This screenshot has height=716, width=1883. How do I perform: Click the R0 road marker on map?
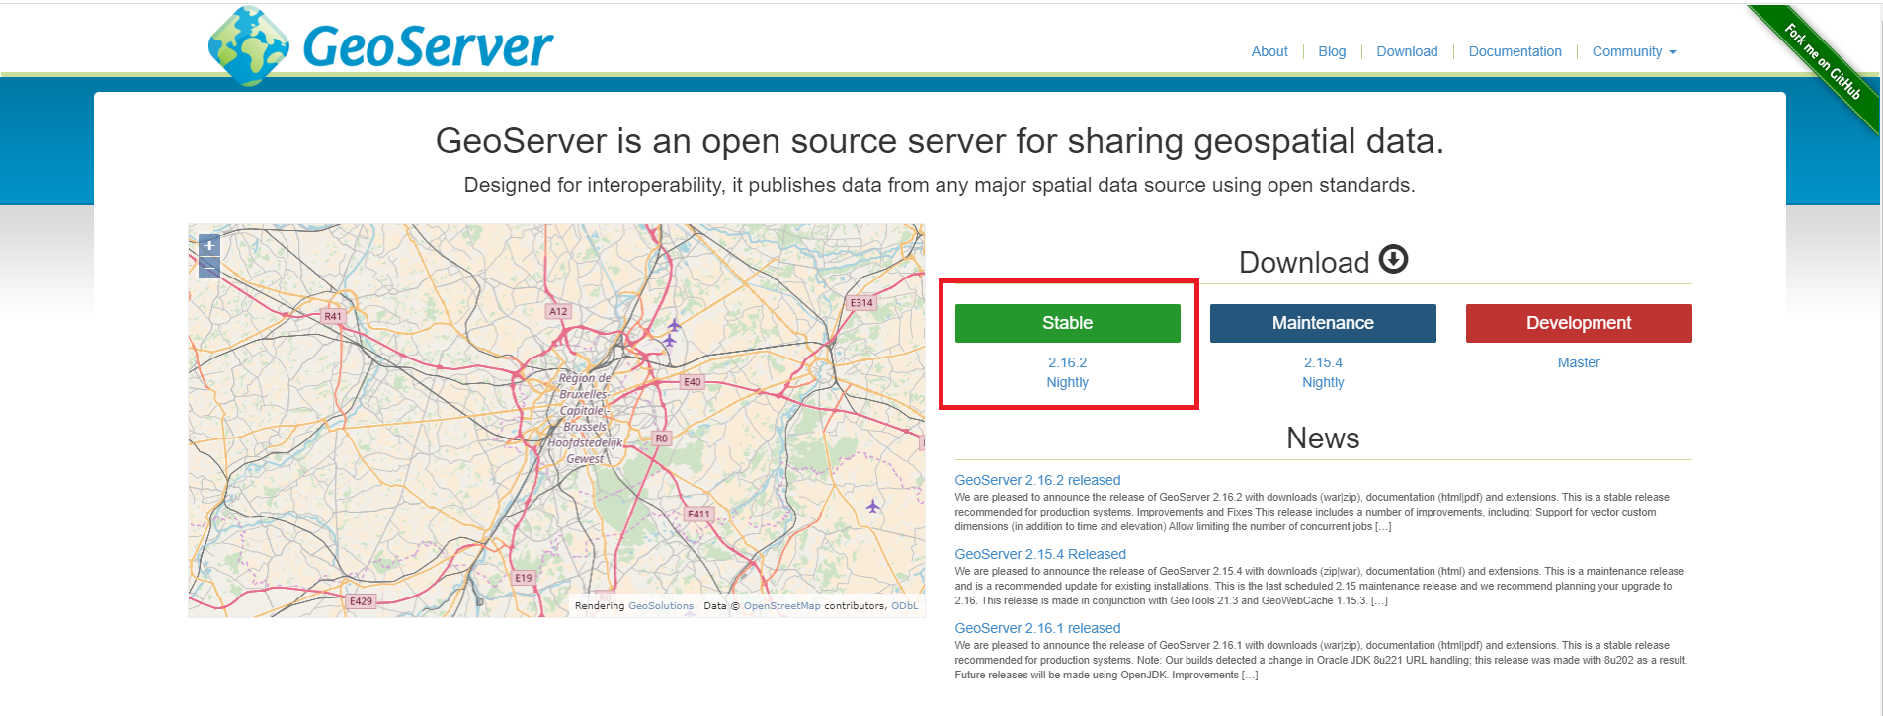coord(662,438)
